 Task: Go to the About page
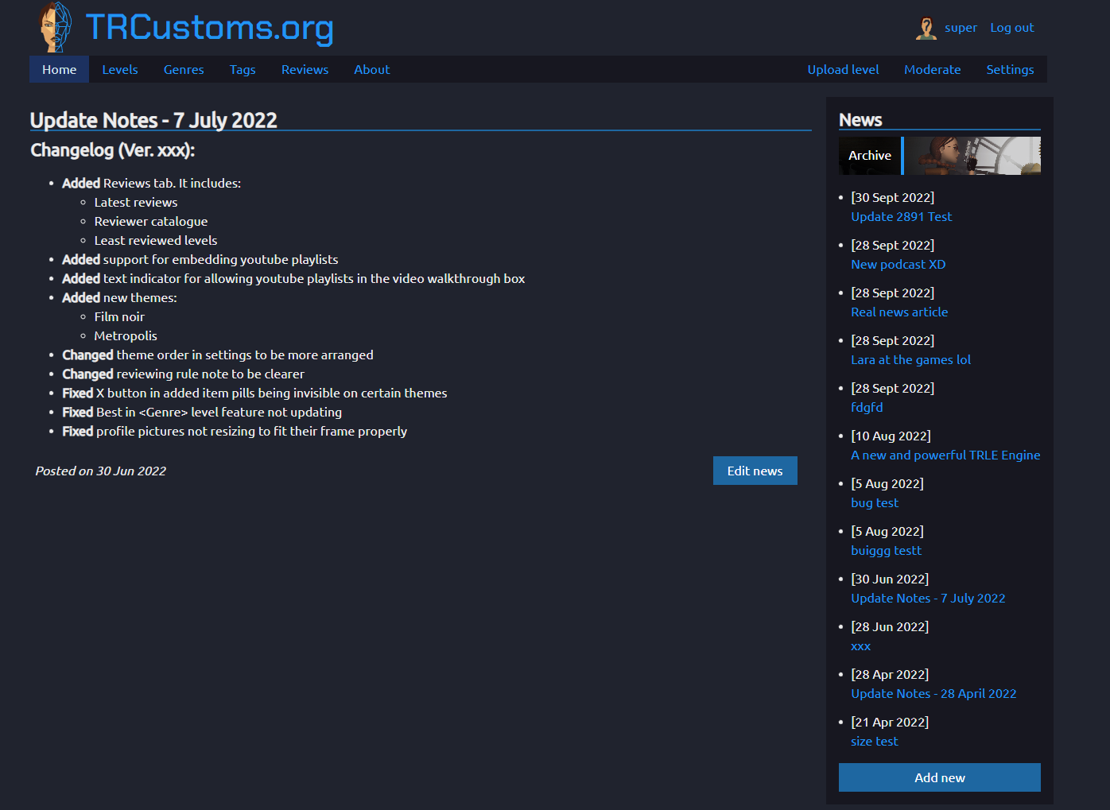(371, 69)
